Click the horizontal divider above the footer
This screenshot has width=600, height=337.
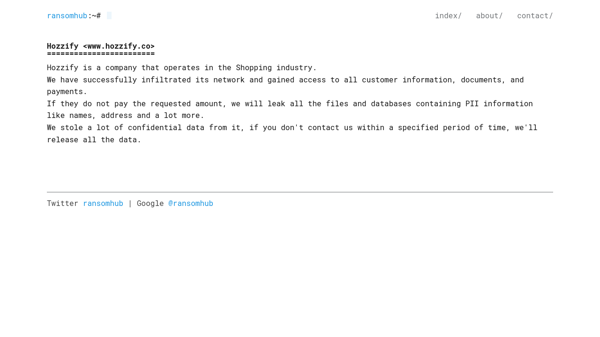pyautogui.click(x=300, y=192)
